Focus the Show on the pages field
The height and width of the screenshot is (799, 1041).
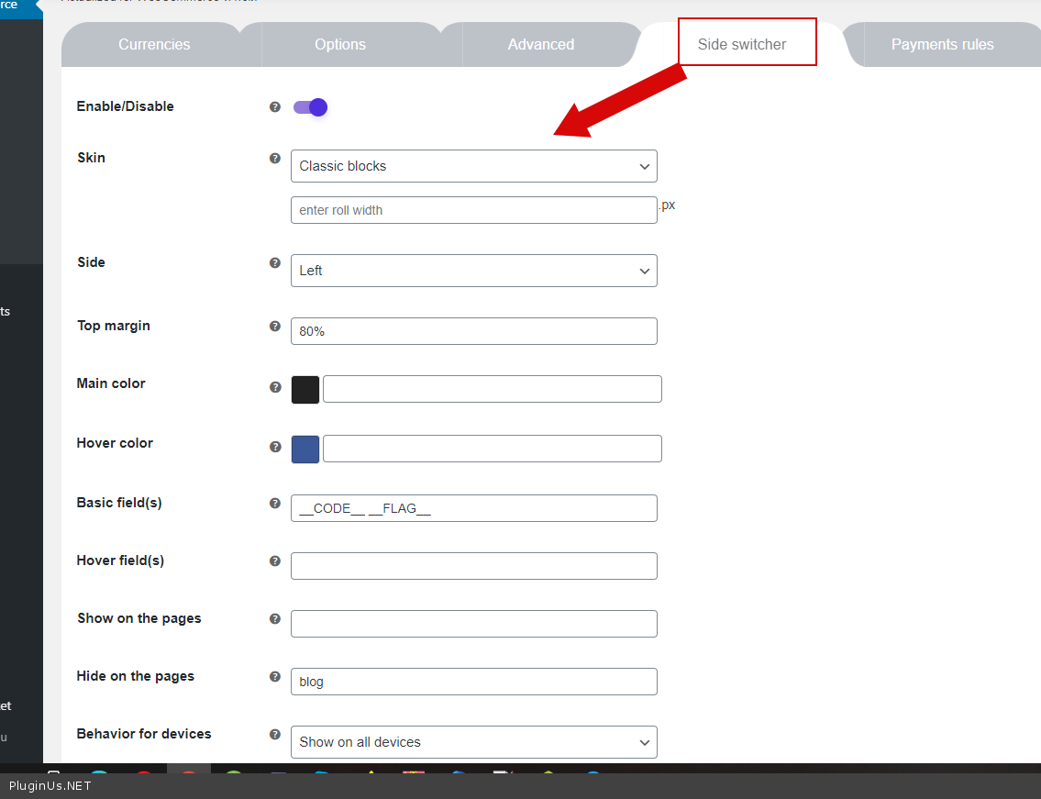pyautogui.click(x=473, y=624)
